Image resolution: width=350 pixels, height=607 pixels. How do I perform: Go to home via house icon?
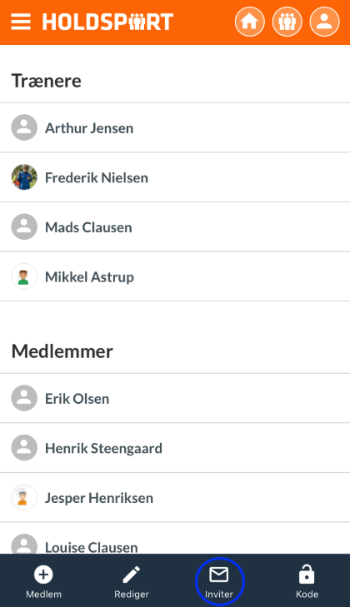click(250, 22)
